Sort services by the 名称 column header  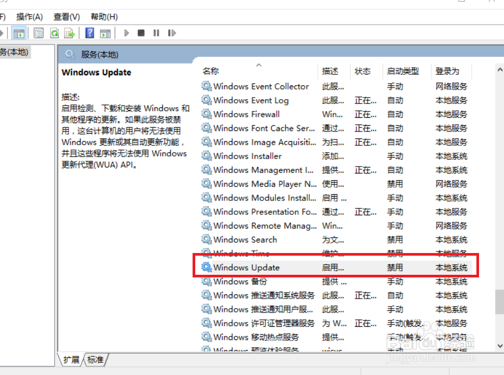pos(259,71)
